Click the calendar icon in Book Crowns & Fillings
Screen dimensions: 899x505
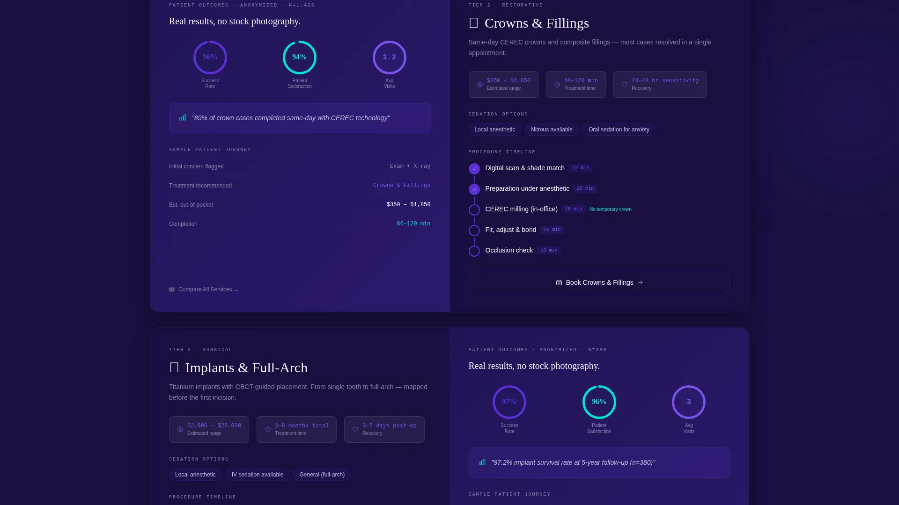(559, 282)
